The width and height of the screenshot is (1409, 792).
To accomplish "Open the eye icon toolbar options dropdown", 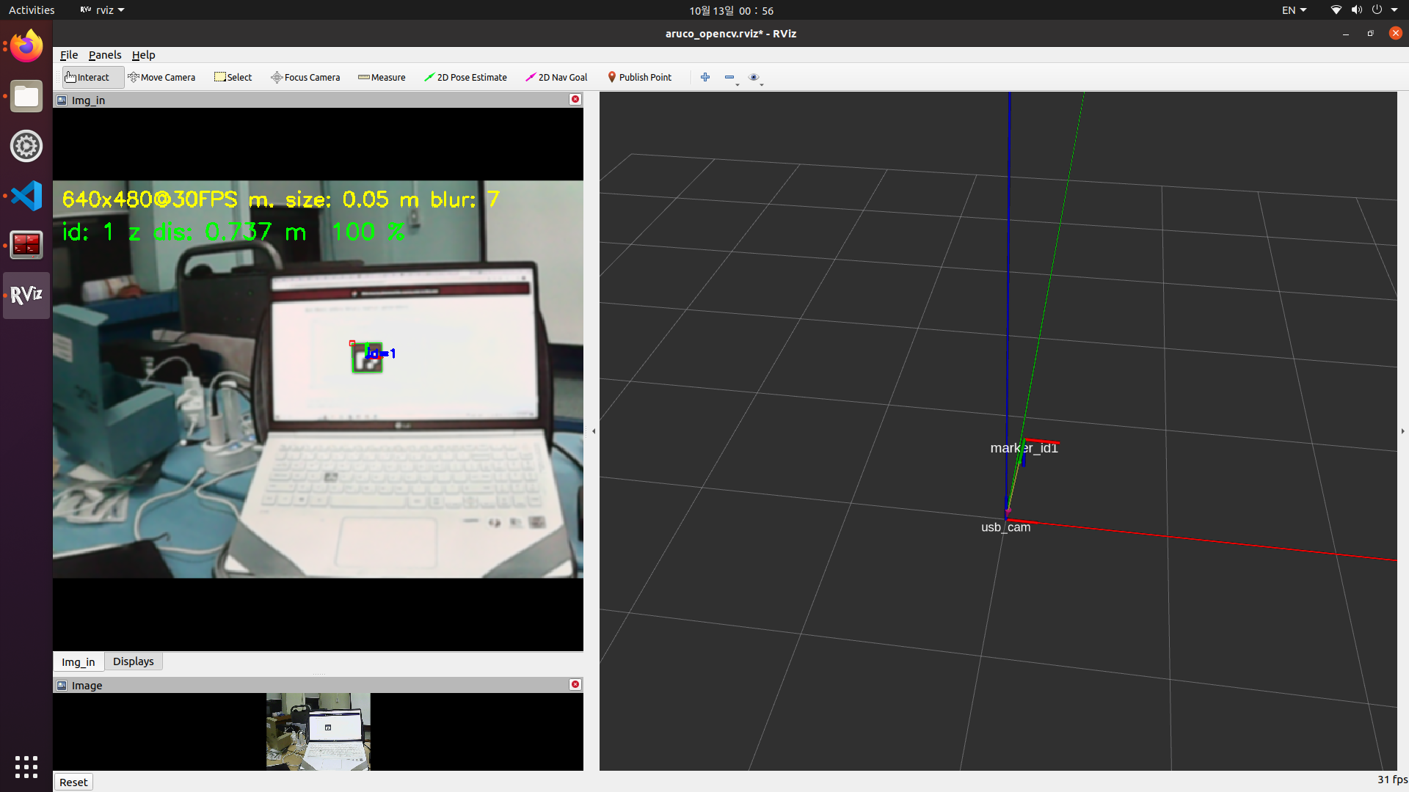I will 755,78.
